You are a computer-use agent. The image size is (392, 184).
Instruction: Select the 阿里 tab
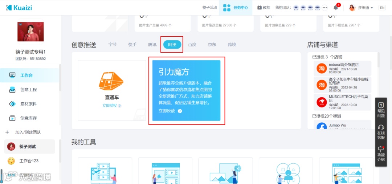point(172,45)
